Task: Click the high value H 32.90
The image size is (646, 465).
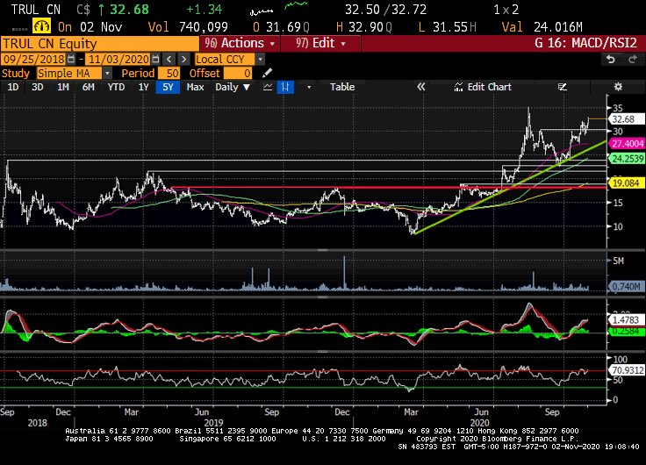Action: 363,27
